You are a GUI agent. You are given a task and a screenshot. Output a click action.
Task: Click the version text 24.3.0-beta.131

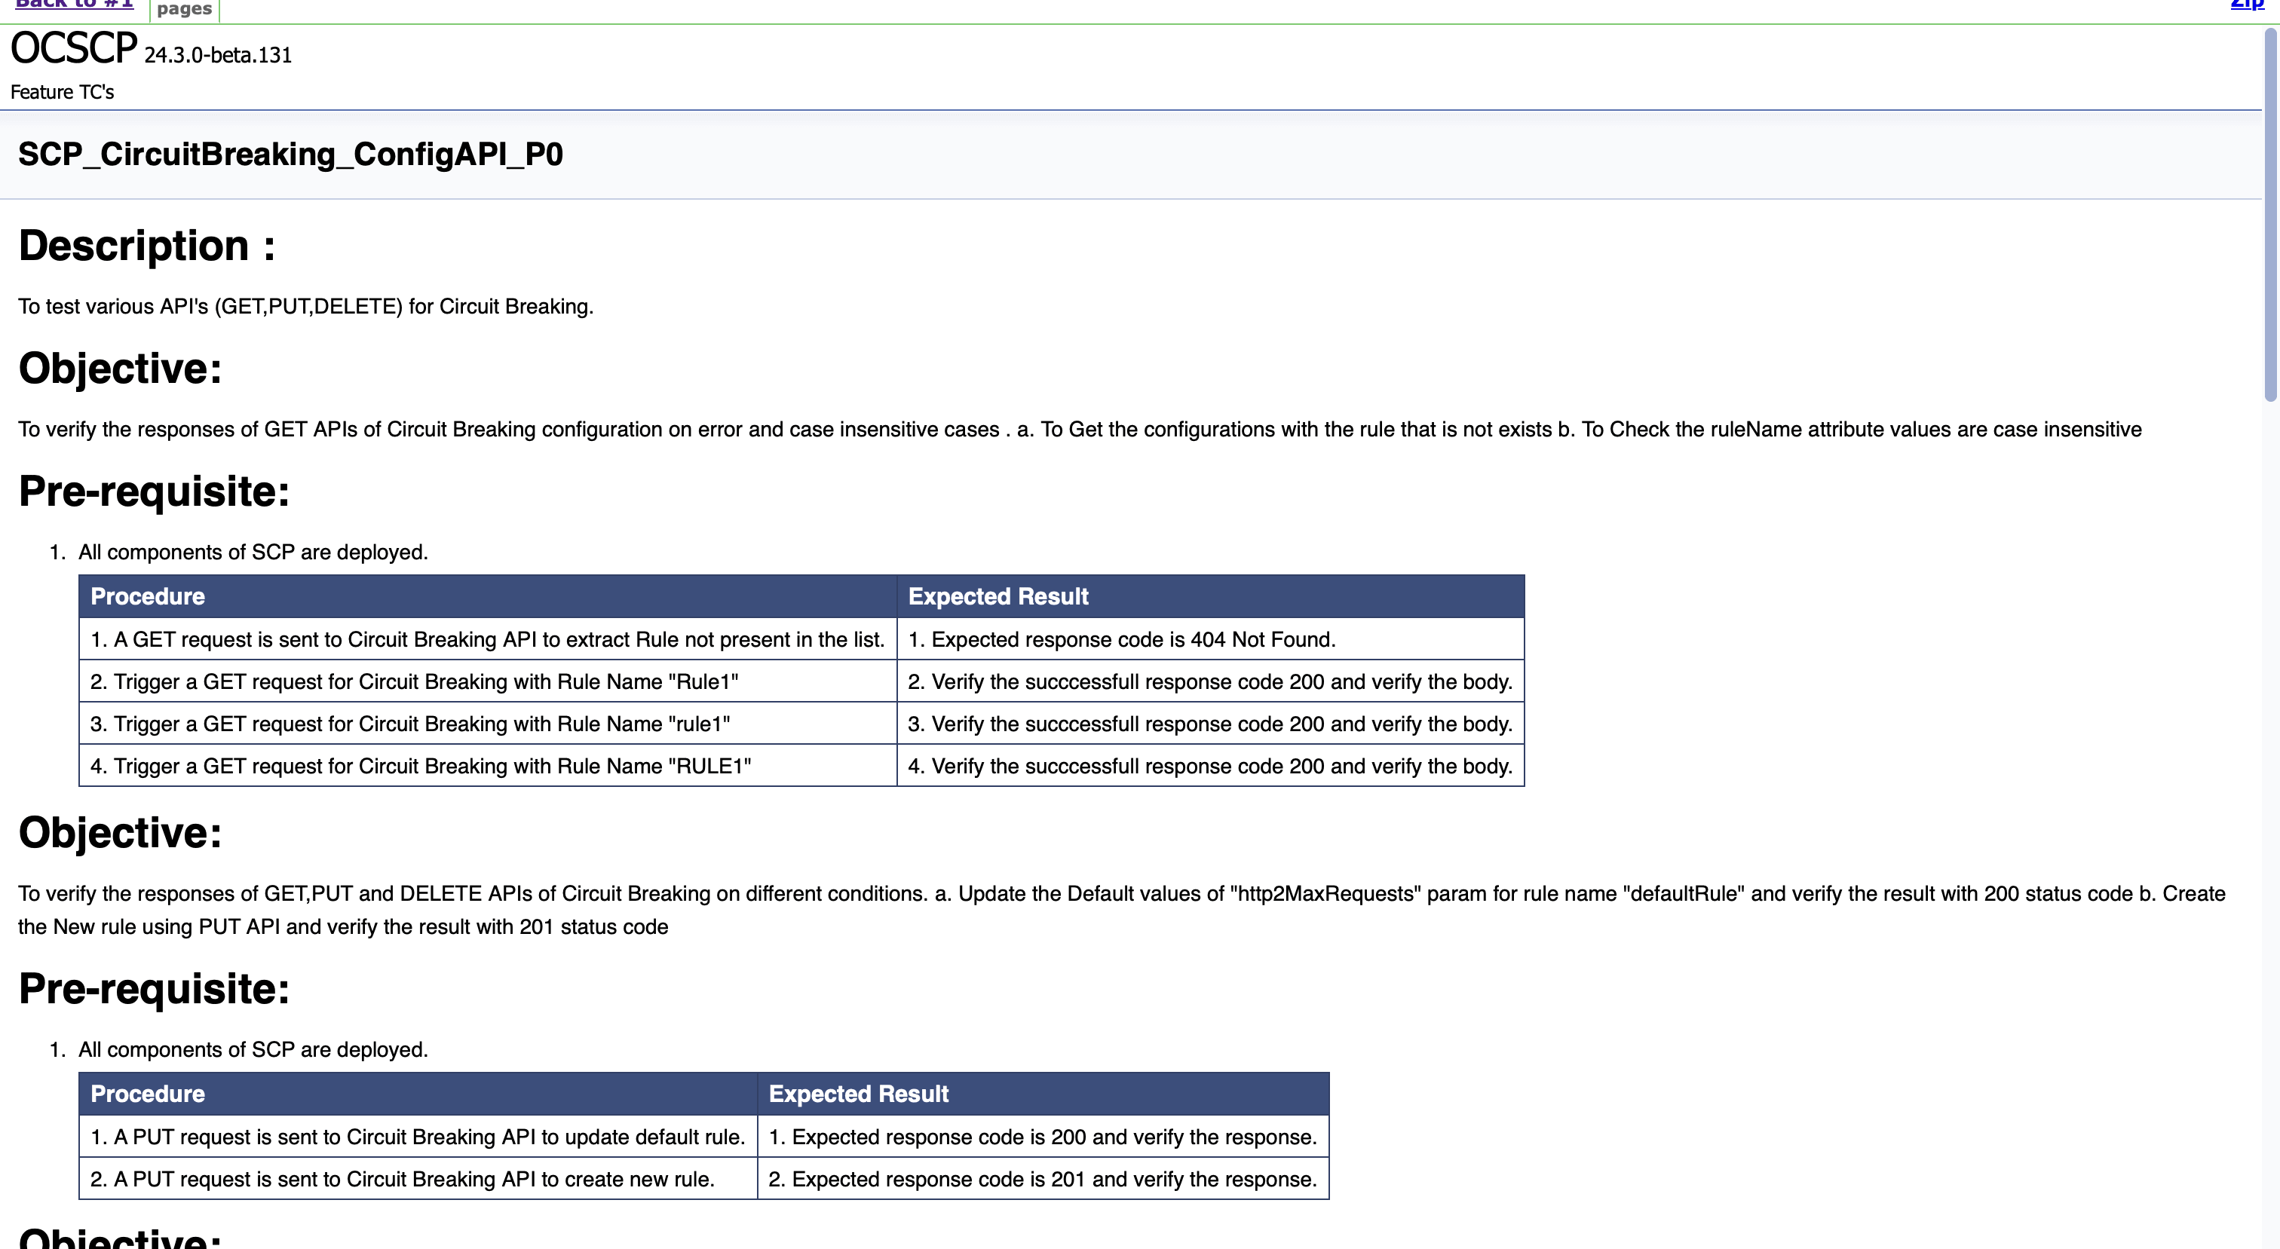[218, 56]
